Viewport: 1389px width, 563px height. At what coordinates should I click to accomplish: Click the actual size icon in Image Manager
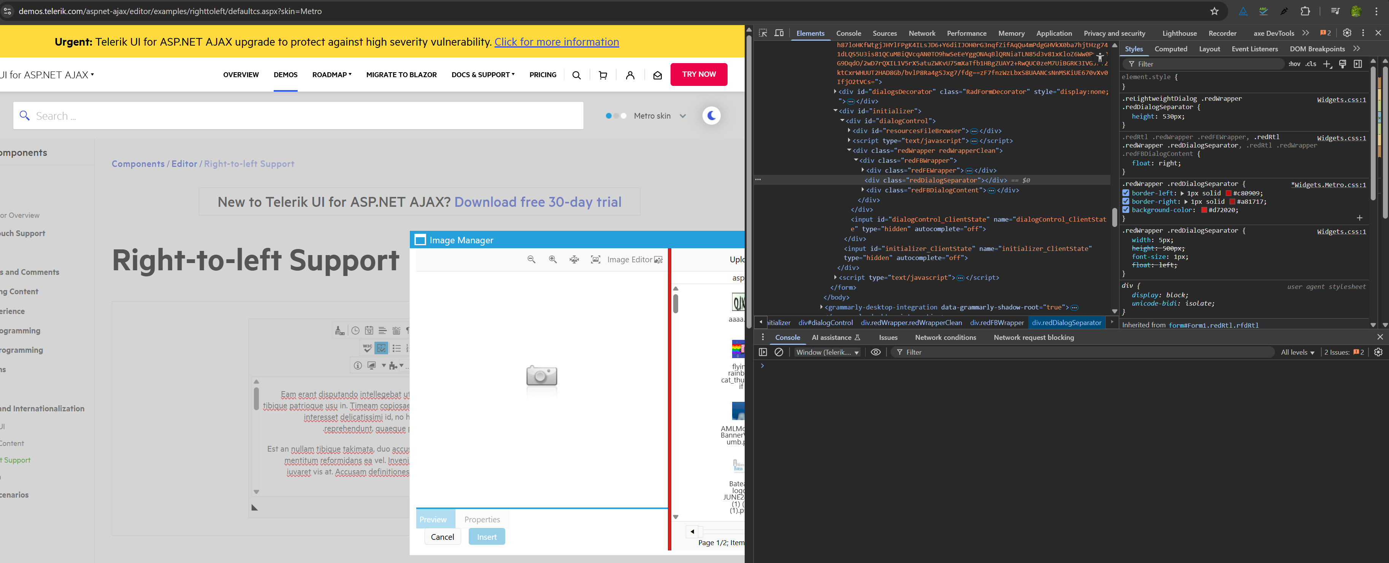click(x=595, y=259)
